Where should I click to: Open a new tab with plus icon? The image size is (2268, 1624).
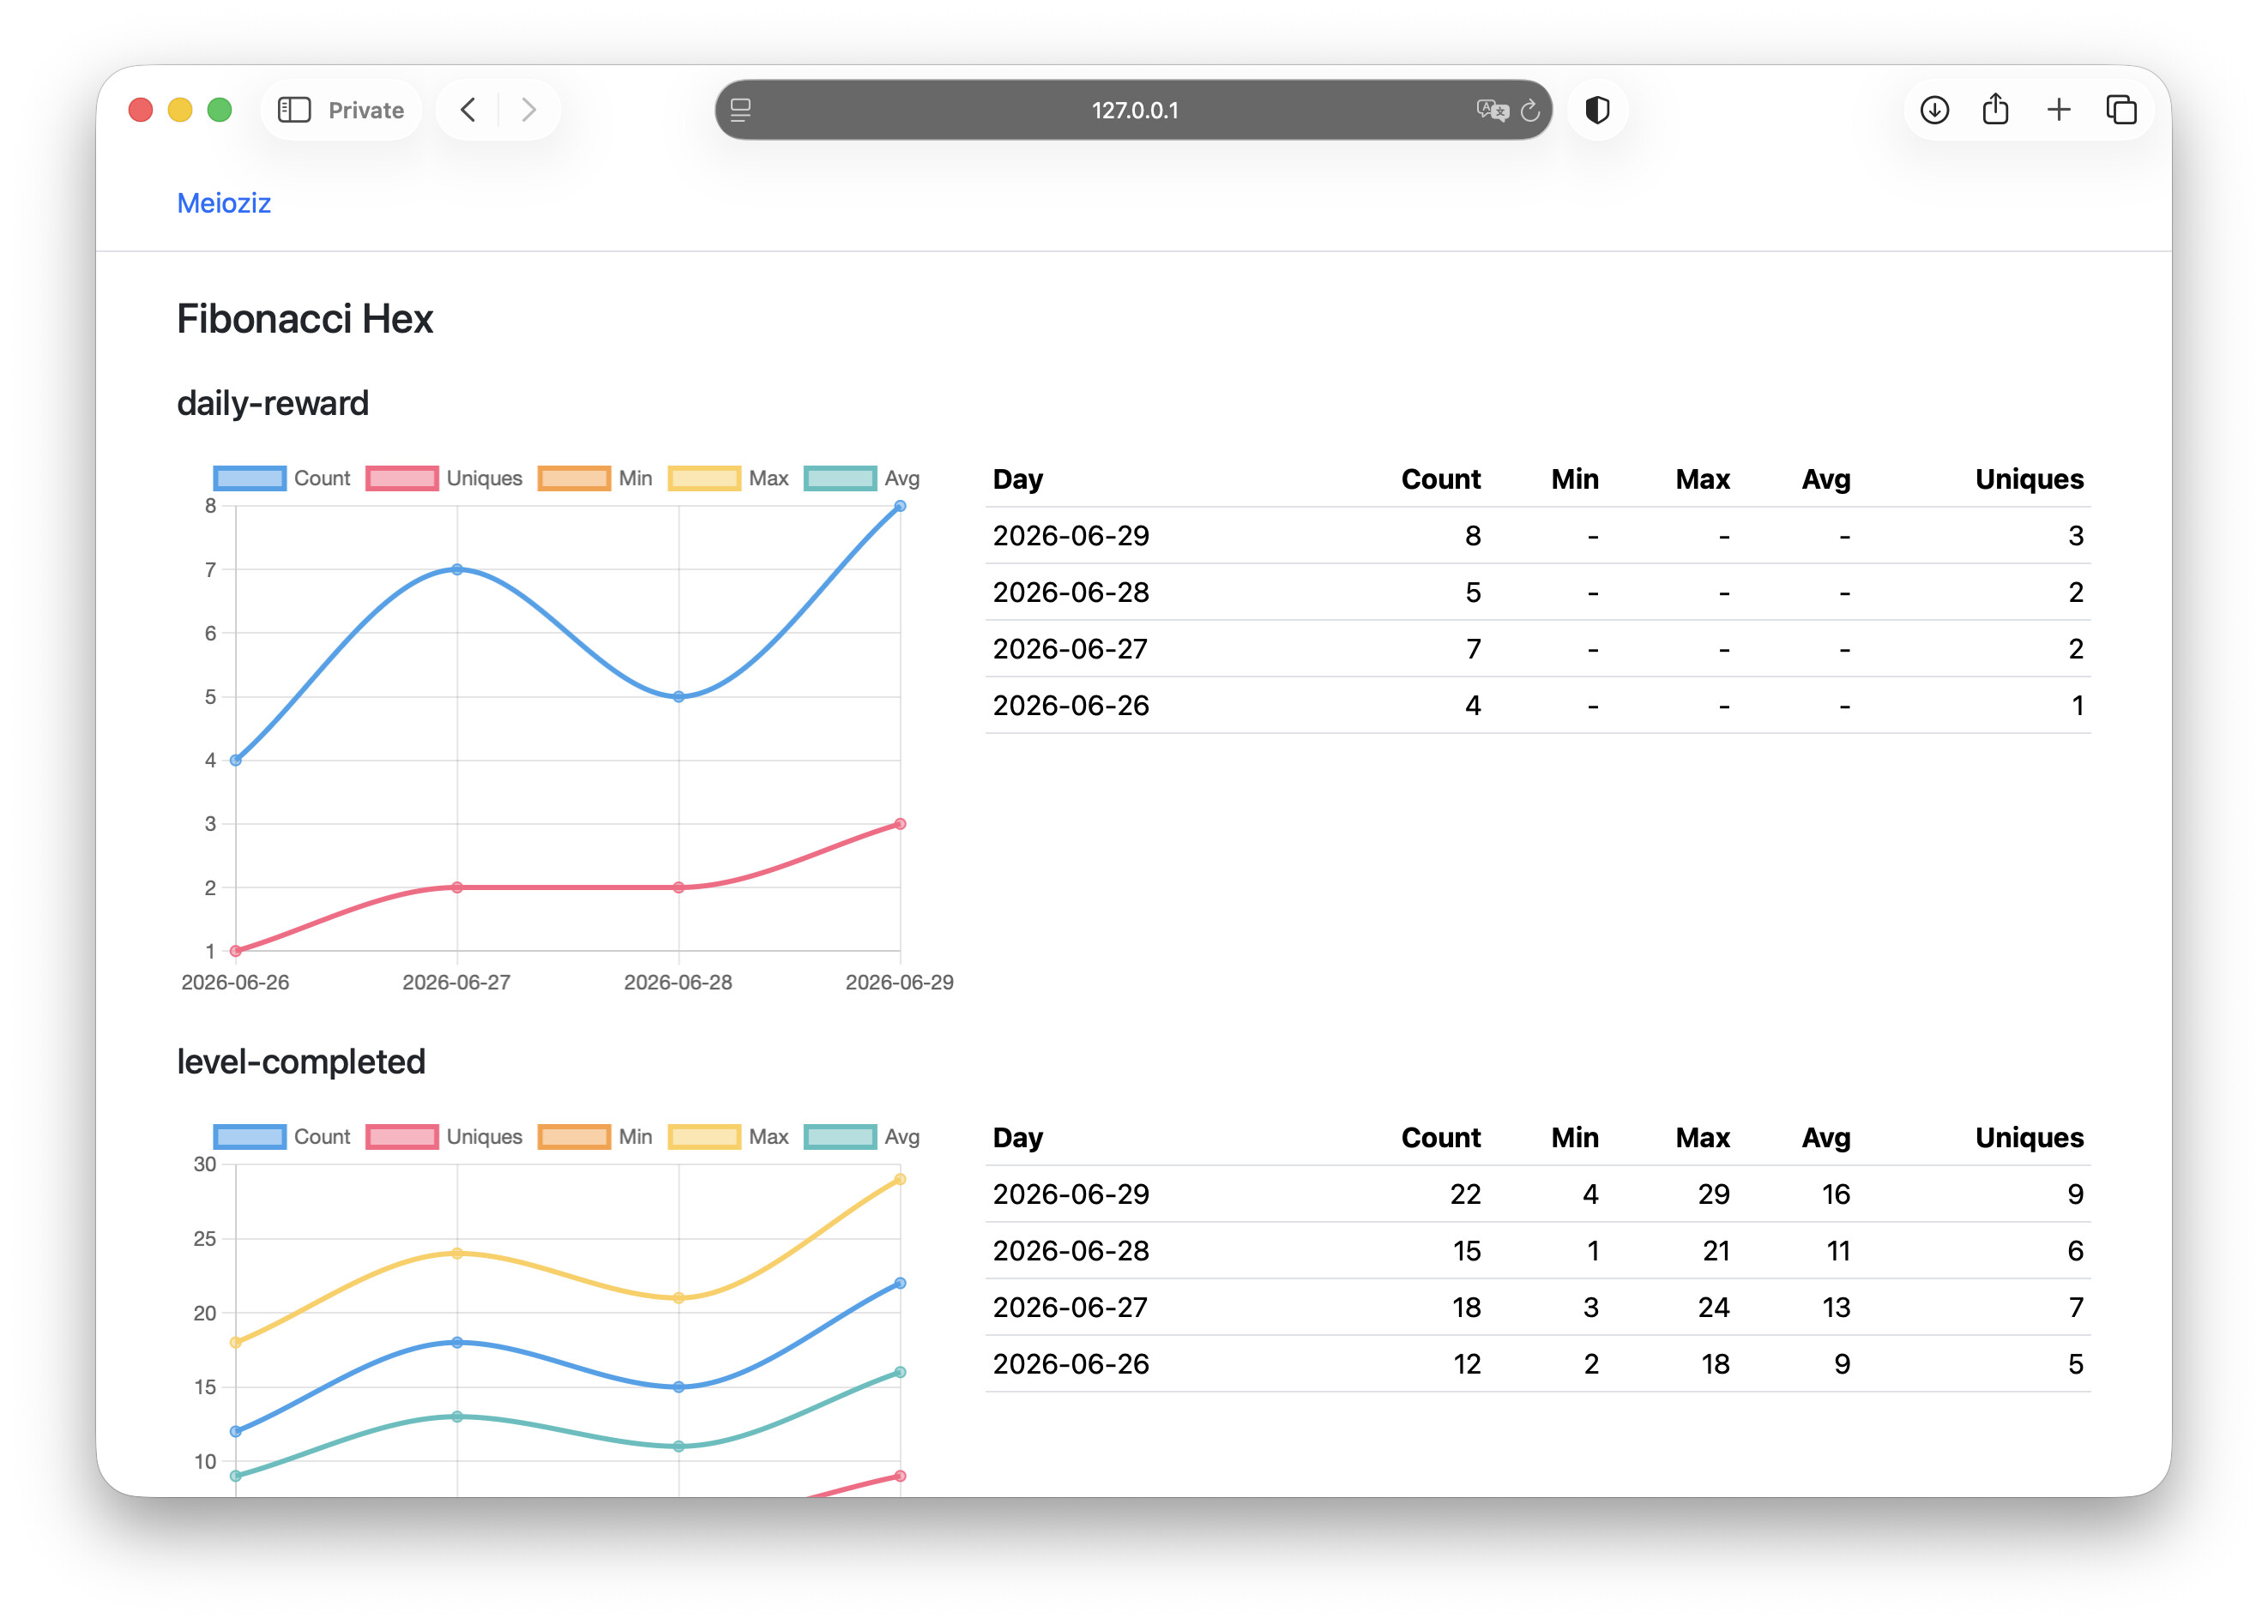pos(2058,110)
